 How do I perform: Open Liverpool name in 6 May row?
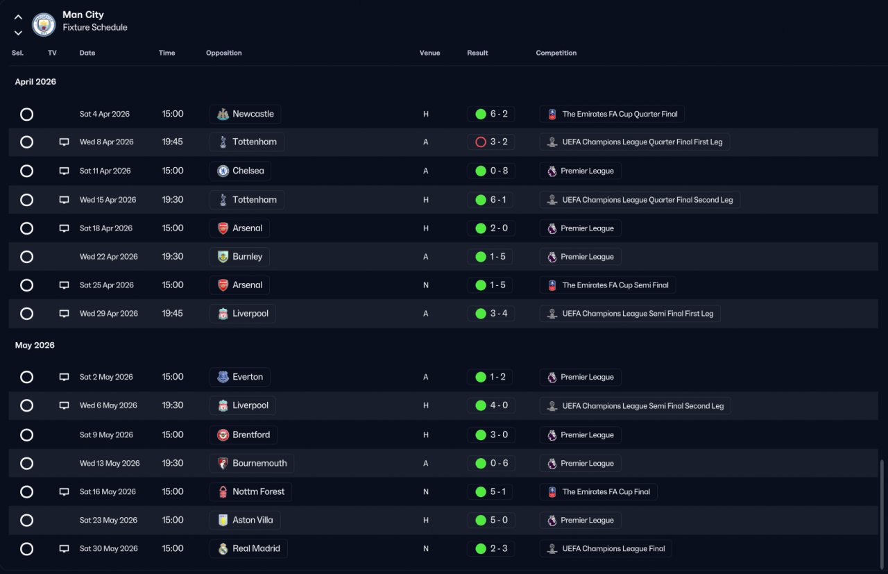click(x=250, y=405)
